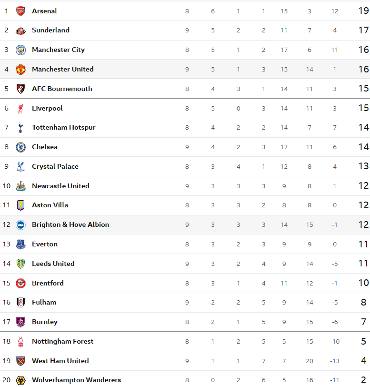The height and width of the screenshot is (387, 370).
Task: Click the Crystal Palace eagle crest
Action: (20, 167)
